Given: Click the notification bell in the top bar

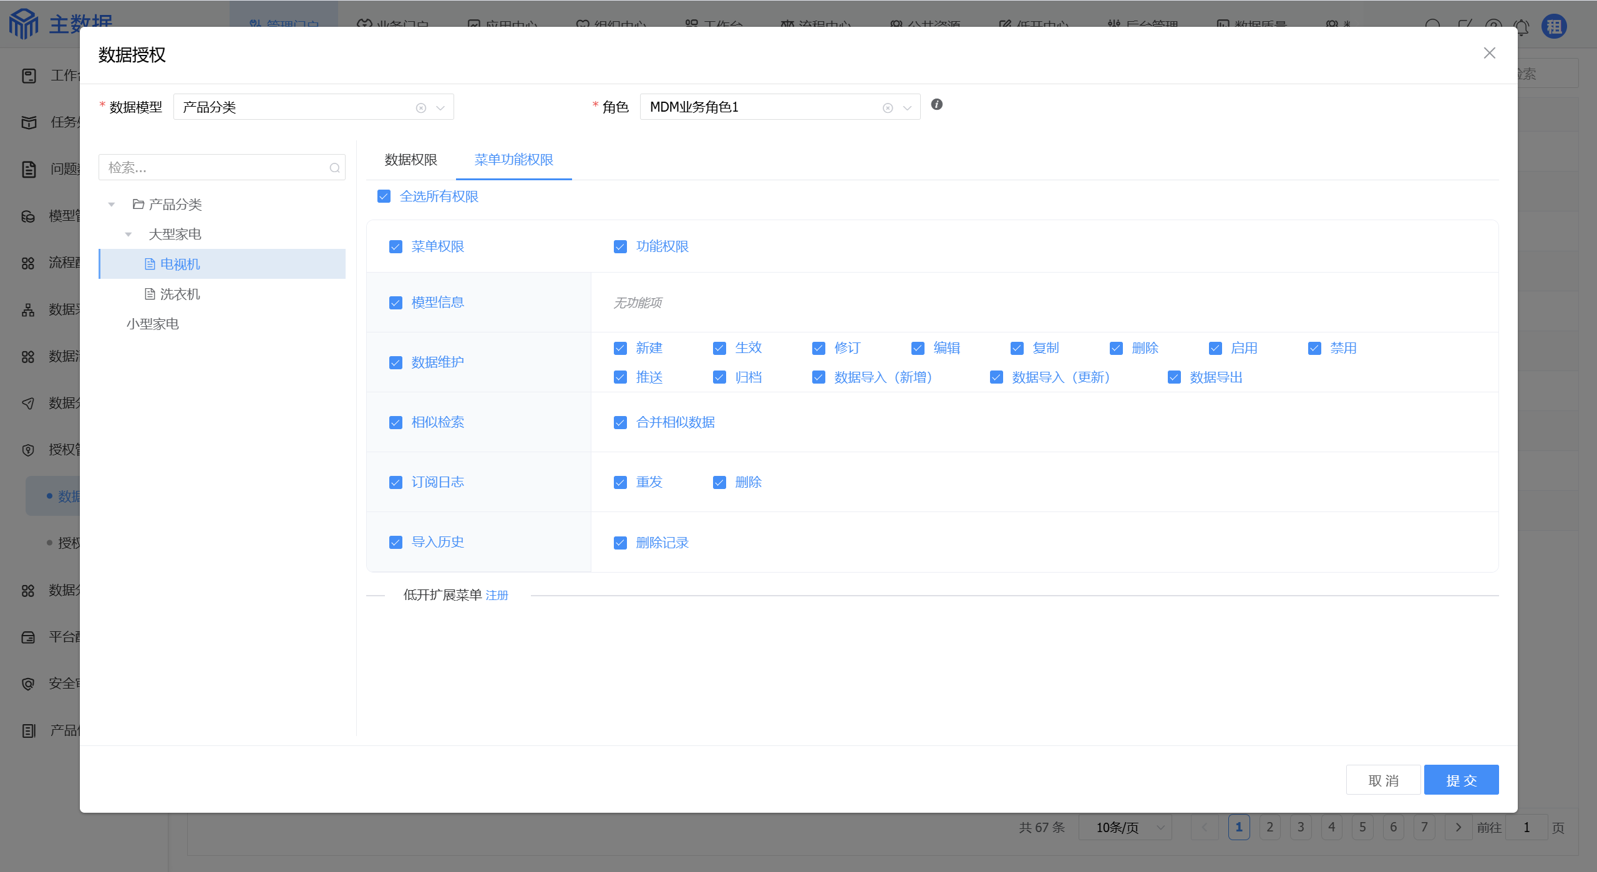Looking at the screenshot, I should 1522,27.
